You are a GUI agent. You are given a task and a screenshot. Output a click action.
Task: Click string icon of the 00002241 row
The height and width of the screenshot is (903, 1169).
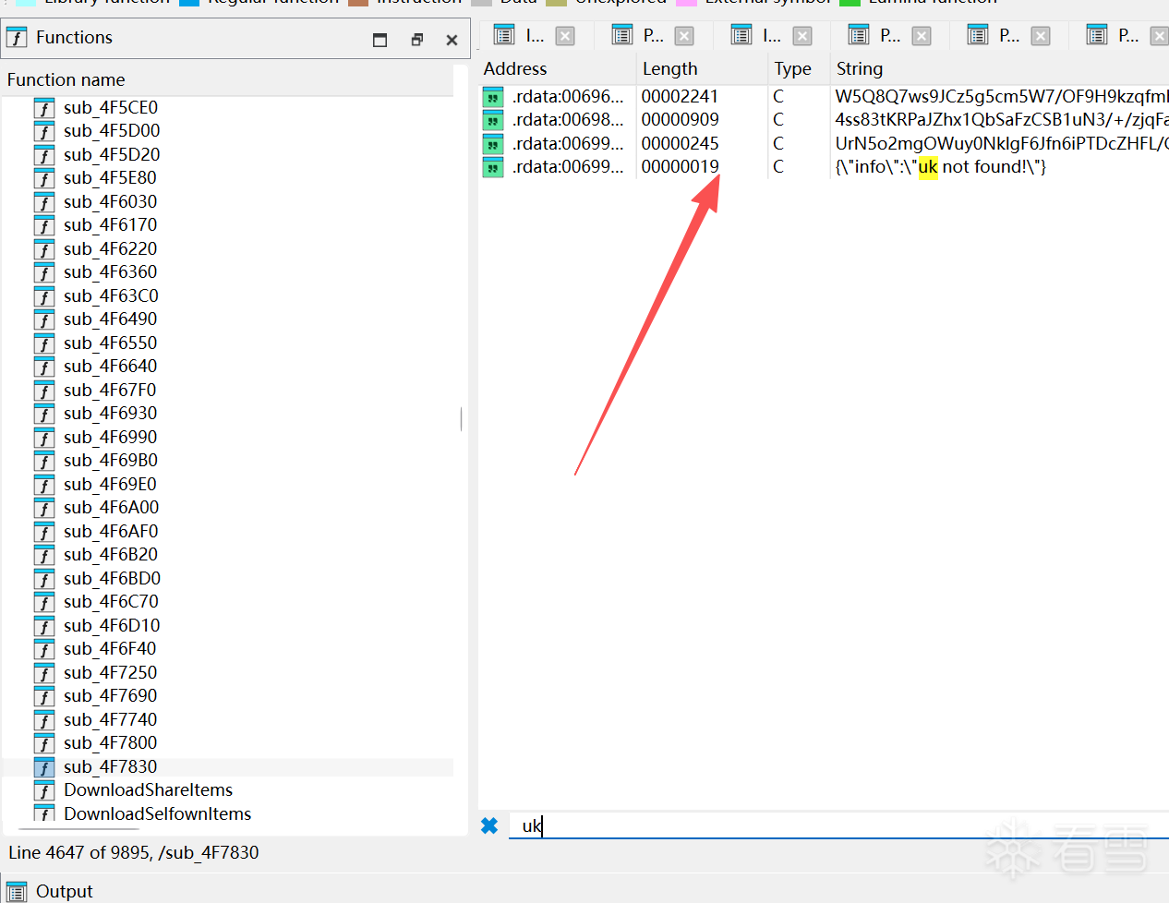tap(493, 96)
